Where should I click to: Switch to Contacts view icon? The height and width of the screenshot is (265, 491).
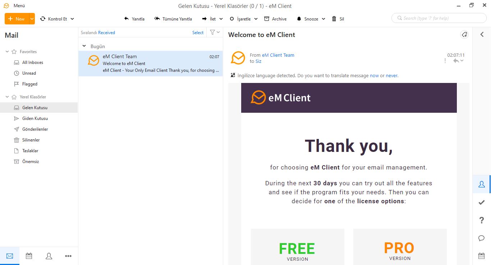(49, 256)
